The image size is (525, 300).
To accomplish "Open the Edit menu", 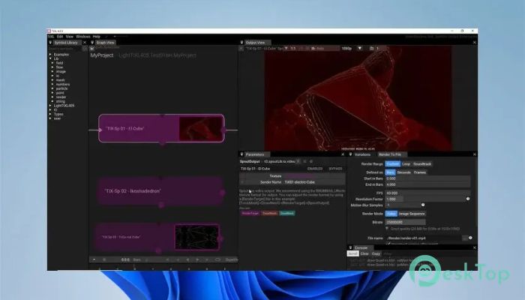I will tap(60, 37).
